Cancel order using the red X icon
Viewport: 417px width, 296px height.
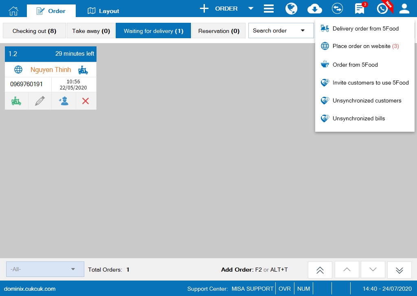[86, 101]
